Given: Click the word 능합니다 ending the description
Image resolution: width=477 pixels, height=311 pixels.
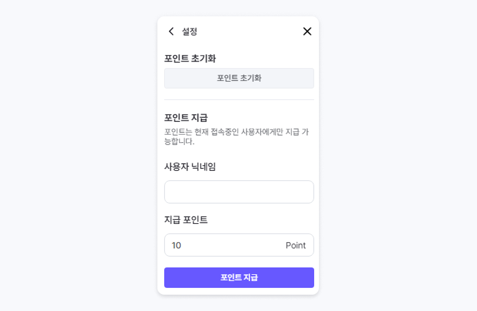Looking at the screenshot, I should click(179, 142).
